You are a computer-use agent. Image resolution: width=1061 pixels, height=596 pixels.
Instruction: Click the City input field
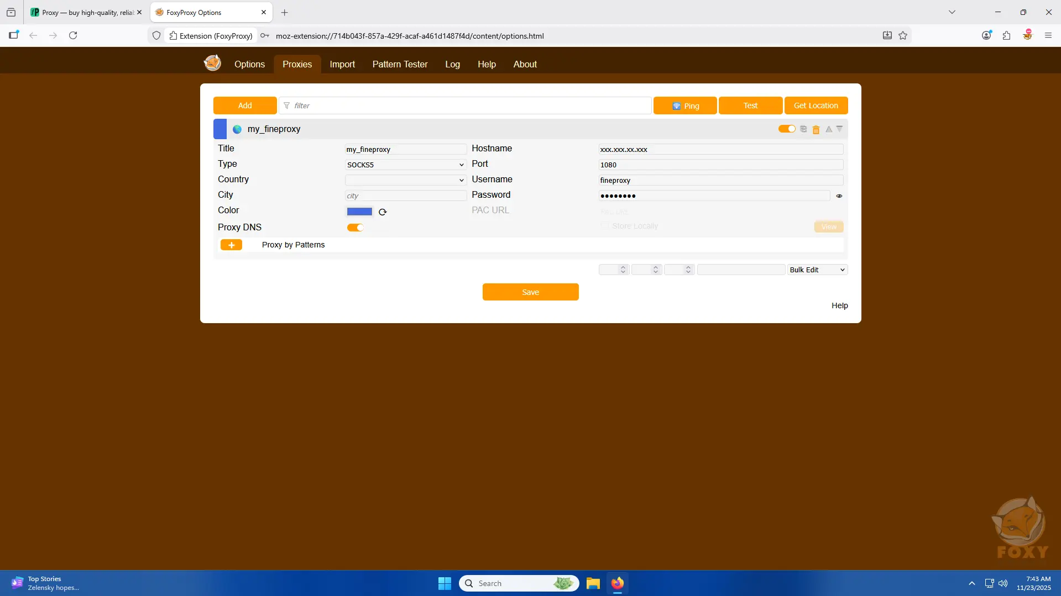click(406, 196)
